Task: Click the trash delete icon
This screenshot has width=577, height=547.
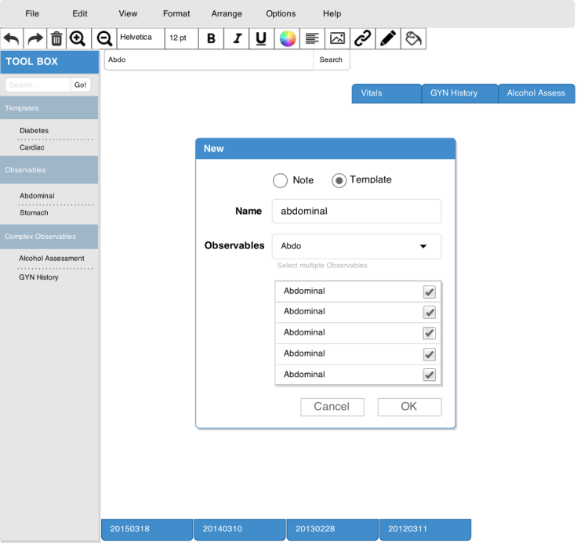Action: pos(56,38)
